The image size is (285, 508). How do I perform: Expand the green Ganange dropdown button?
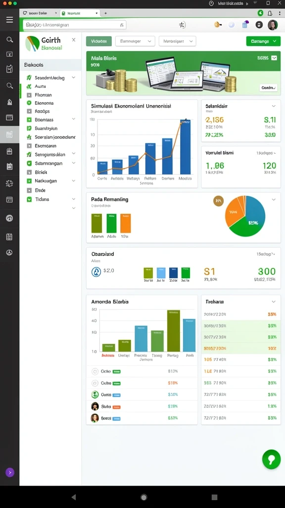click(x=263, y=41)
